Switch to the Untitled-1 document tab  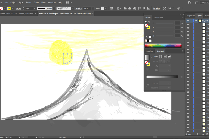click(17, 14)
